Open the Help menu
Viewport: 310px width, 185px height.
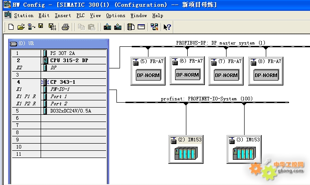coord(157,15)
